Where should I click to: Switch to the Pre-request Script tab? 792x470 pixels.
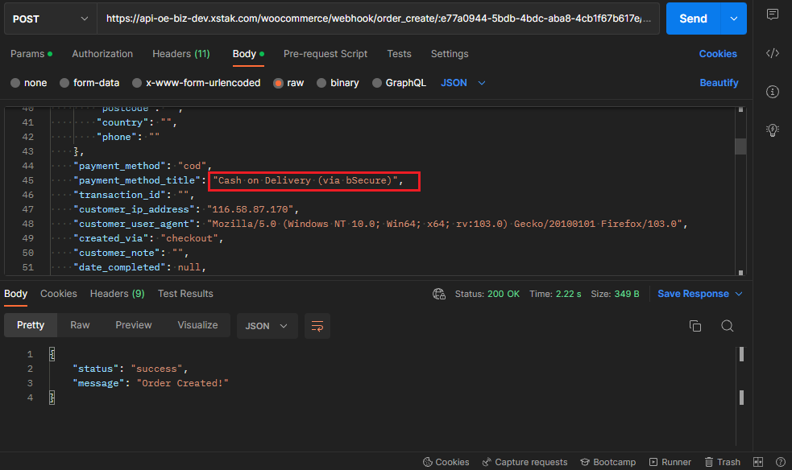[325, 54]
